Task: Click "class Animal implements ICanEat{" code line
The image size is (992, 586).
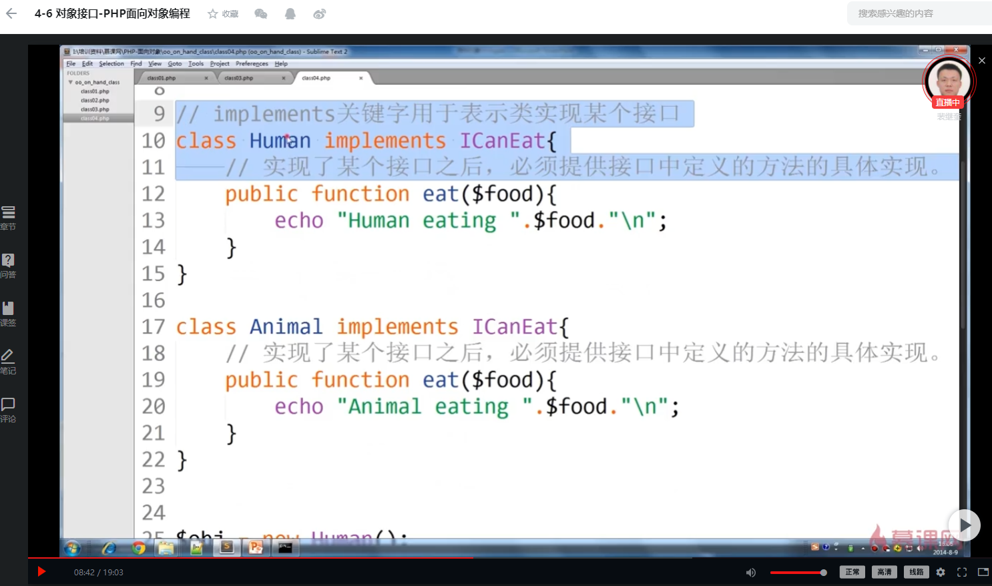Action: 373,326
